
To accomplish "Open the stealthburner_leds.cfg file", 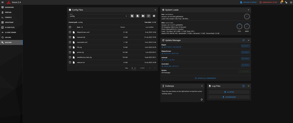I will 84,57.
